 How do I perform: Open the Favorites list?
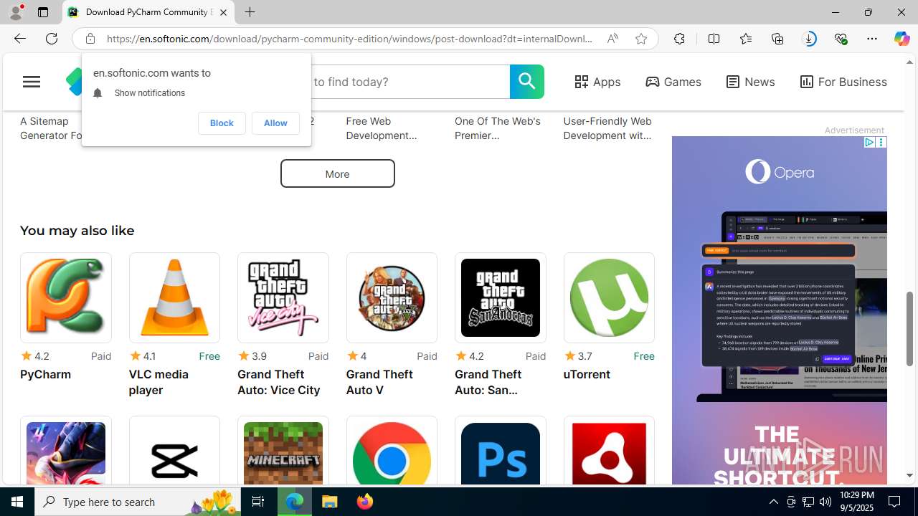(x=746, y=39)
